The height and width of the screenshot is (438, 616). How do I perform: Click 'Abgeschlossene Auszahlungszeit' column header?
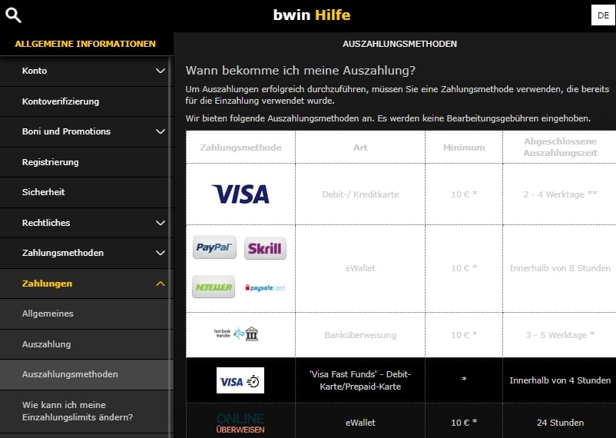(560, 147)
